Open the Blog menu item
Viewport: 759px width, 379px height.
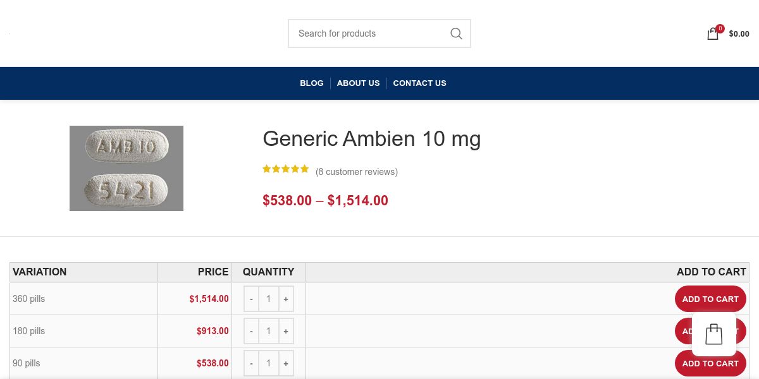click(x=312, y=83)
